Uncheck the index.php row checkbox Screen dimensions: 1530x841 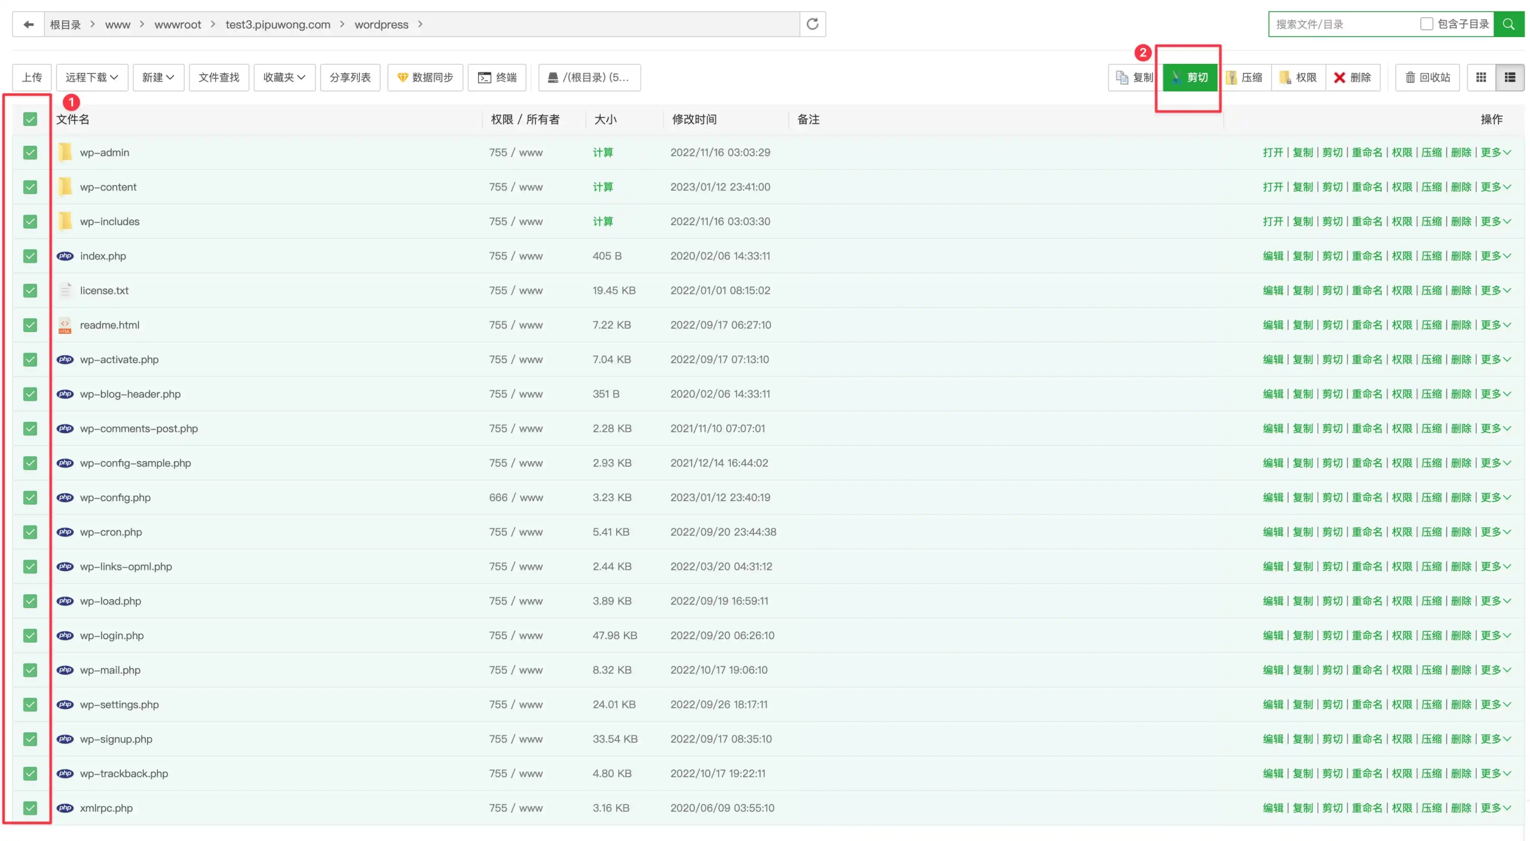pyautogui.click(x=30, y=256)
